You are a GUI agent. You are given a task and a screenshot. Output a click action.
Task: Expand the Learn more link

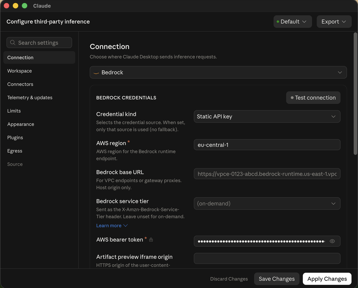(x=112, y=226)
